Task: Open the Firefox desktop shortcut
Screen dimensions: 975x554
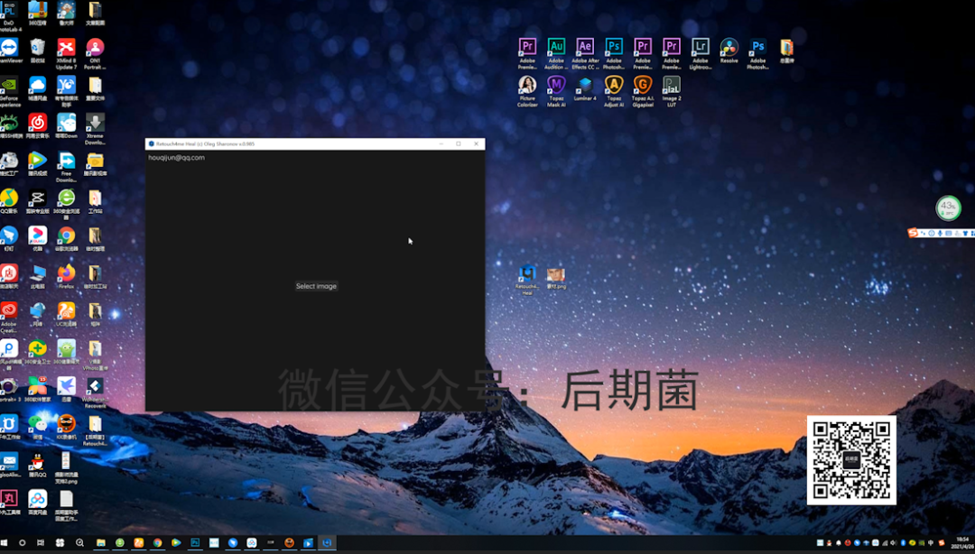Action: point(66,272)
